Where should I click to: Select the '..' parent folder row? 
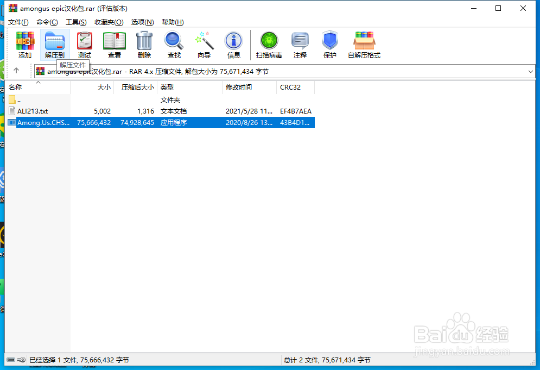pos(161,99)
